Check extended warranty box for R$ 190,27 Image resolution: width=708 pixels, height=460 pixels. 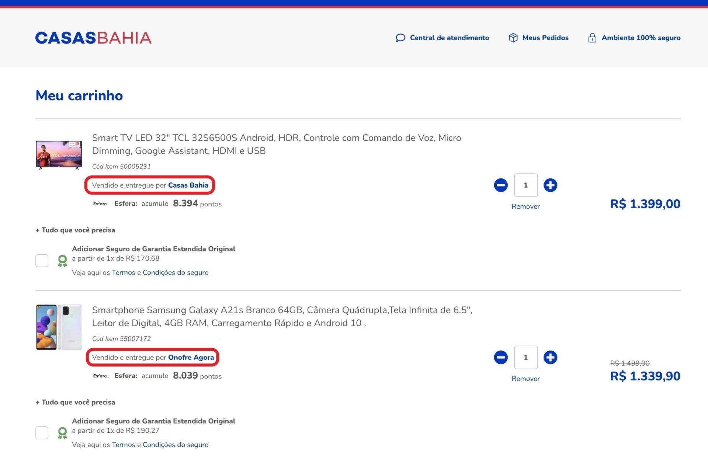(x=42, y=433)
